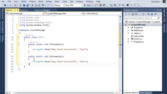Click the editor split-window plus icon
167x94 pixels.
(120, 17)
